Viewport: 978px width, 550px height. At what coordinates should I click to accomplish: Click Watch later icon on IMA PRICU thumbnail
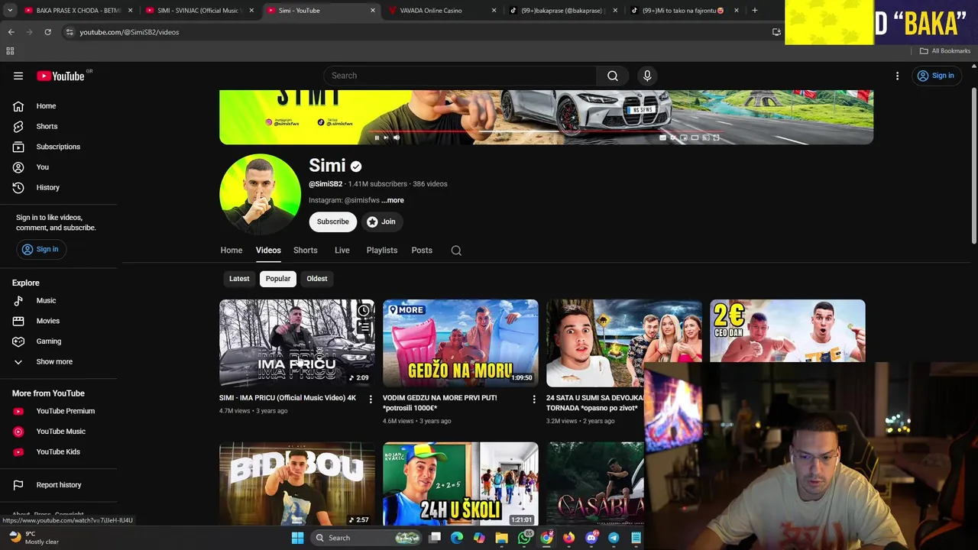pyautogui.click(x=364, y=310)
